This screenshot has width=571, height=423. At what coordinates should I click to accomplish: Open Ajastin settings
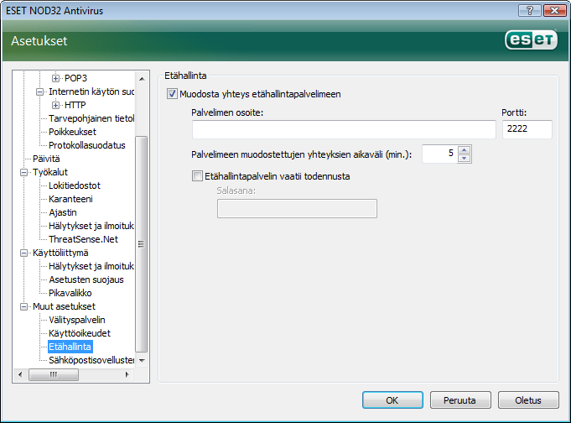click(x=63, y=212)
